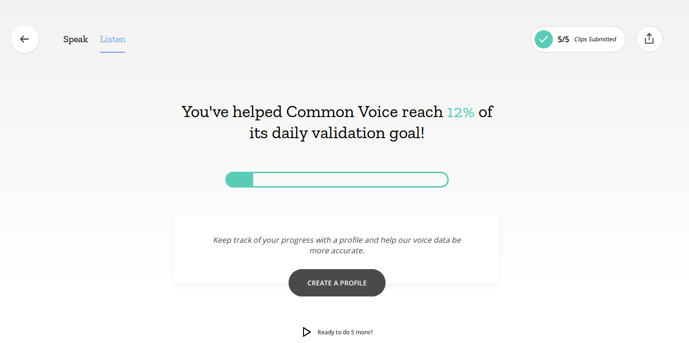Select the Listen tab

tap(112, 39)
